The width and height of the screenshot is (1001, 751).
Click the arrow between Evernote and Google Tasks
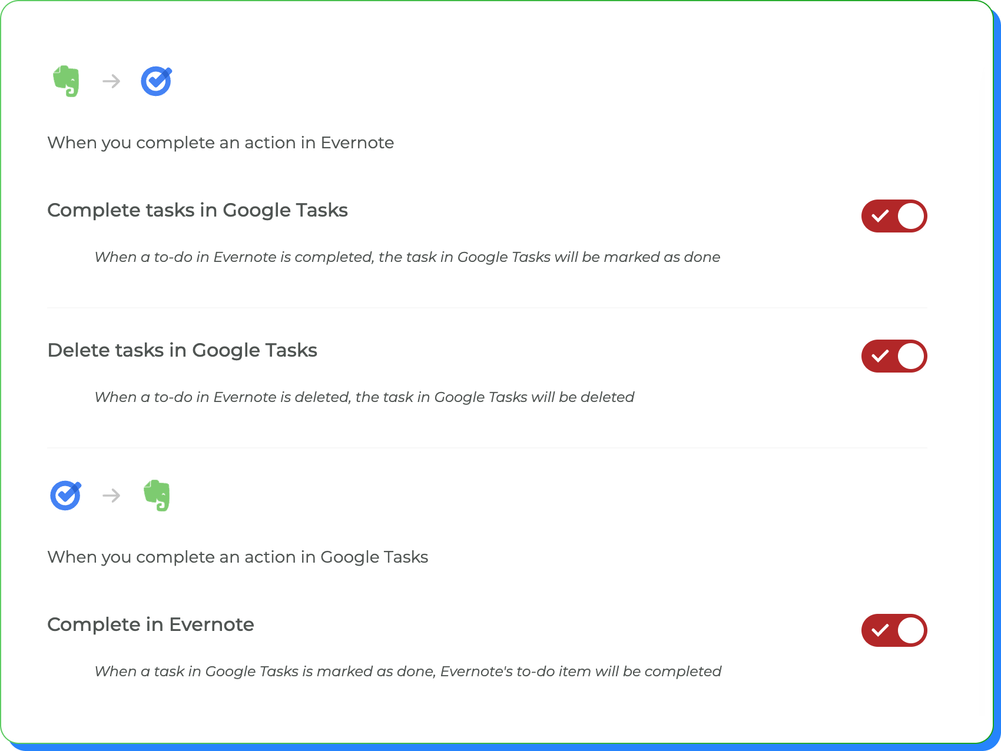[111, 81]
